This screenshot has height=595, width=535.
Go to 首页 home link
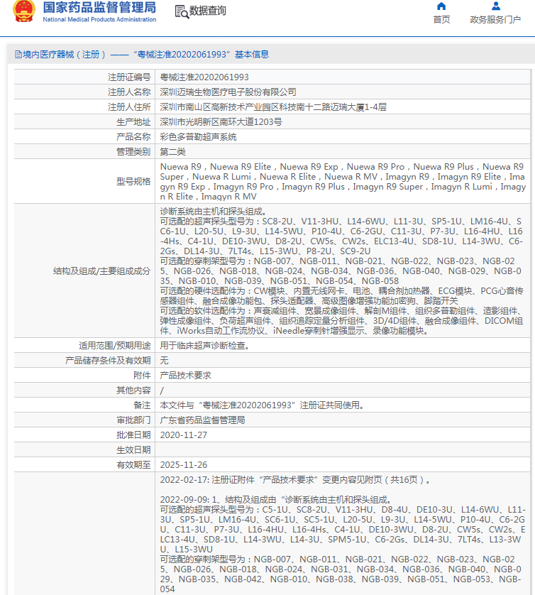pyautogui.click(x=441, y=19)
